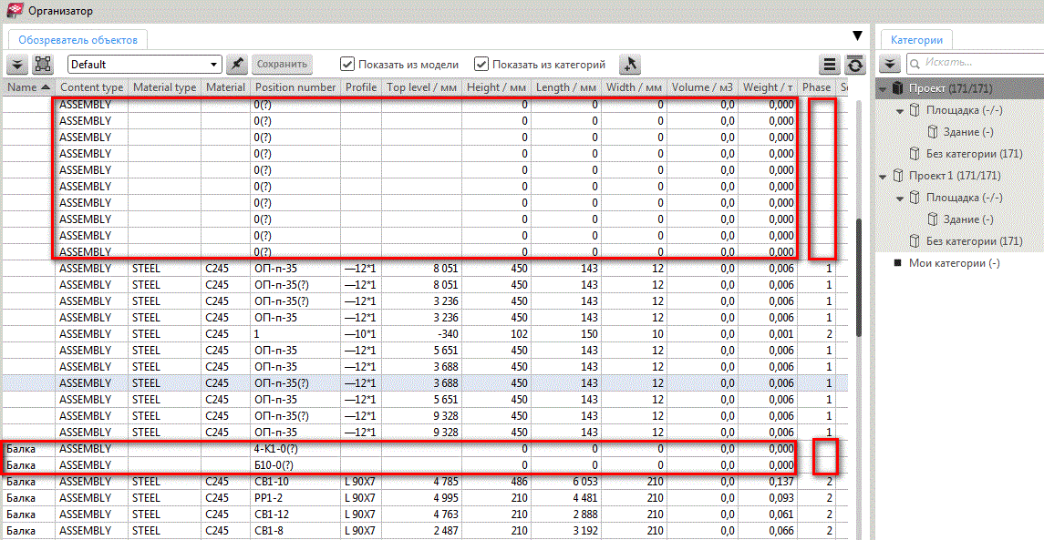Viewport: 1044px width, 540px height.
Task: Toggle the 'Показать из категорий' checkbox
Action: [481, 65]
